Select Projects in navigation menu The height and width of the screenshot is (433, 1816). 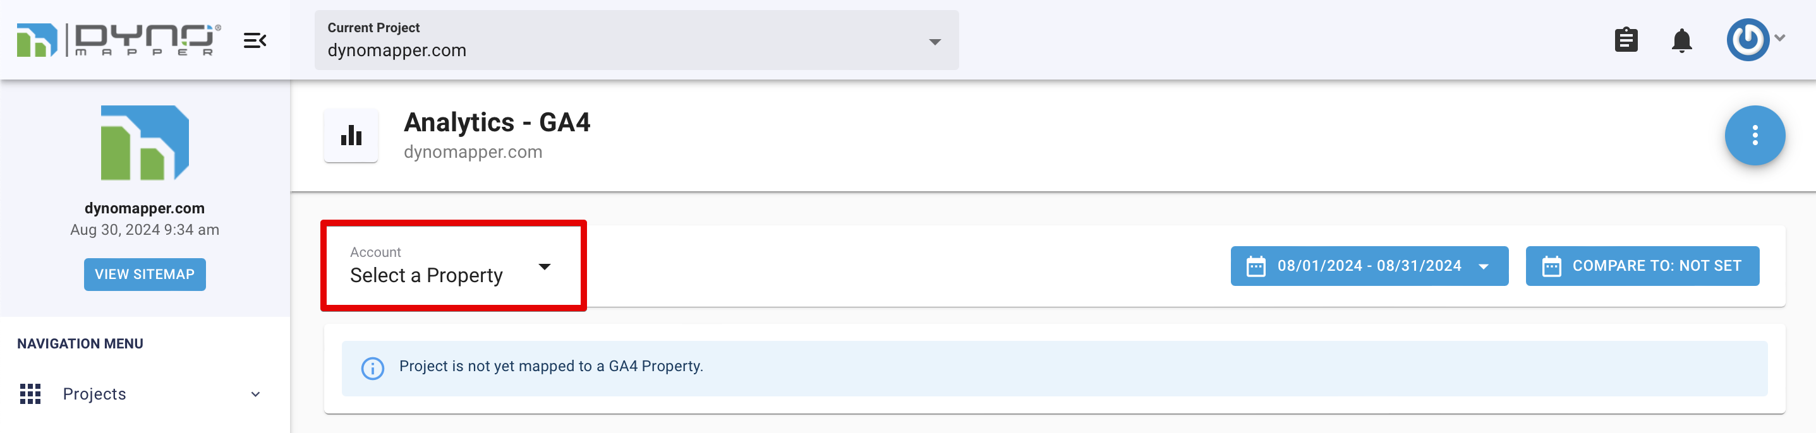coord(95,394)
